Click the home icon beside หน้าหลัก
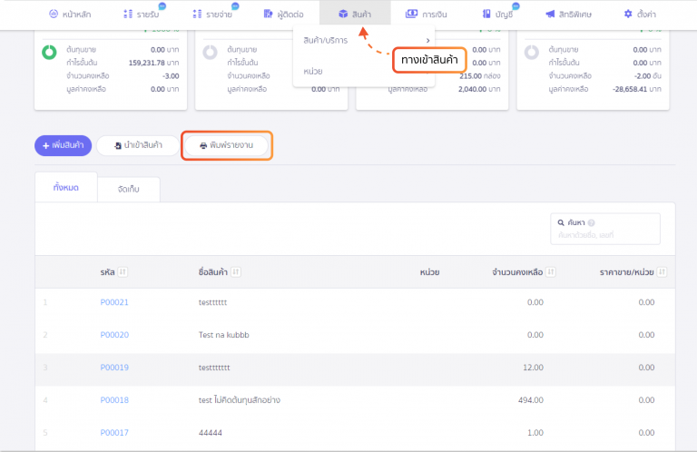697x452 pixels. point(54,15)
